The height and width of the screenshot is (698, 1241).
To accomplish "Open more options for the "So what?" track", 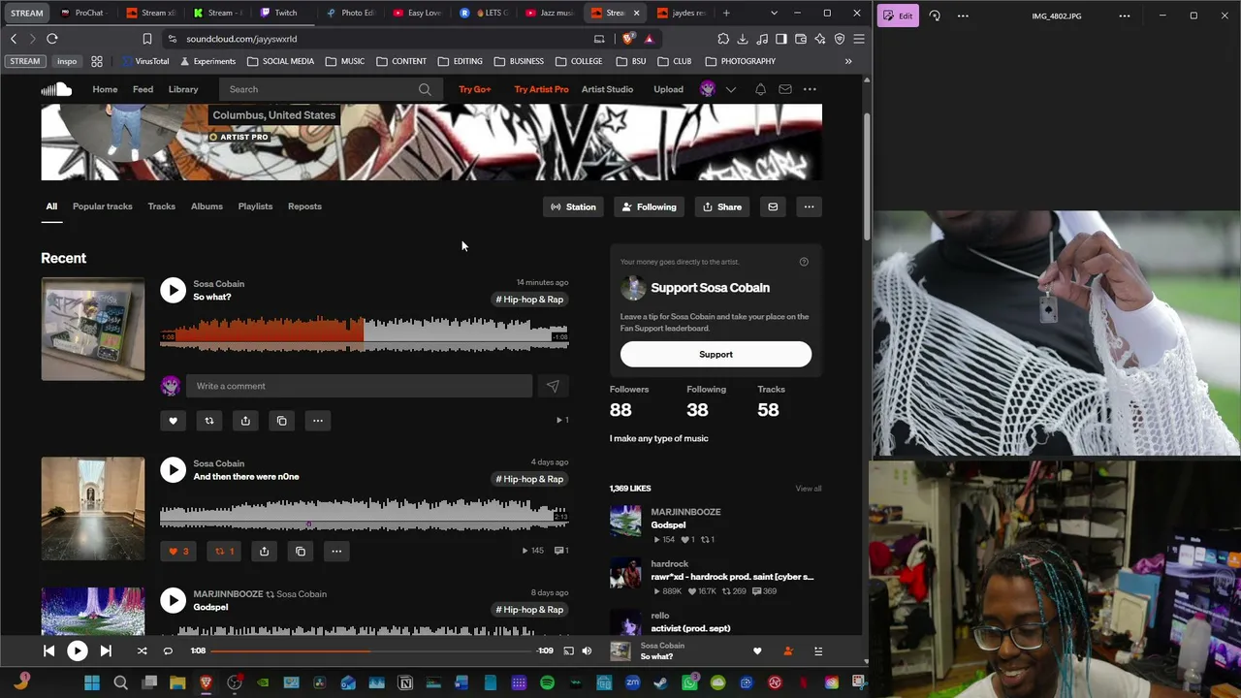I will [x=318, y=421].
